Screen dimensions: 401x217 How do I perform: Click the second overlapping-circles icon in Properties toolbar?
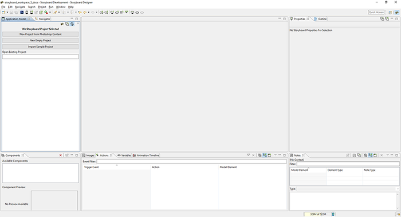[x=387, y=19]
